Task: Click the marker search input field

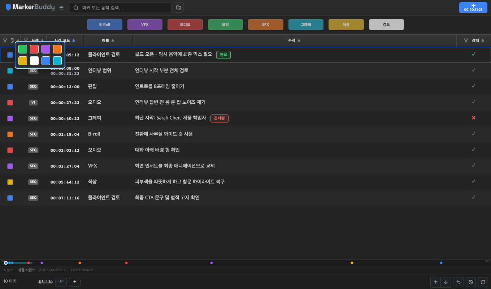Action: click(x=121, y=8)
